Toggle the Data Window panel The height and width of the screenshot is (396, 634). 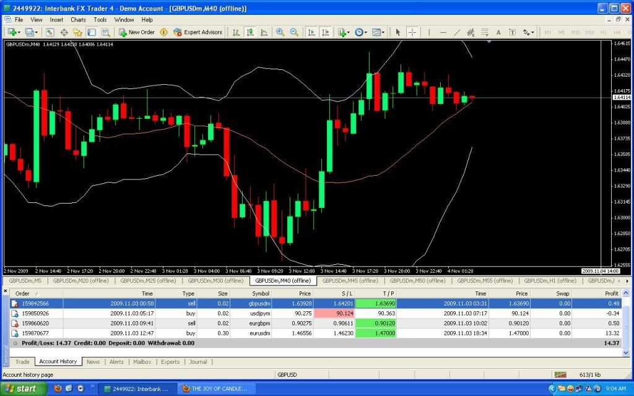tap(64, 32)
